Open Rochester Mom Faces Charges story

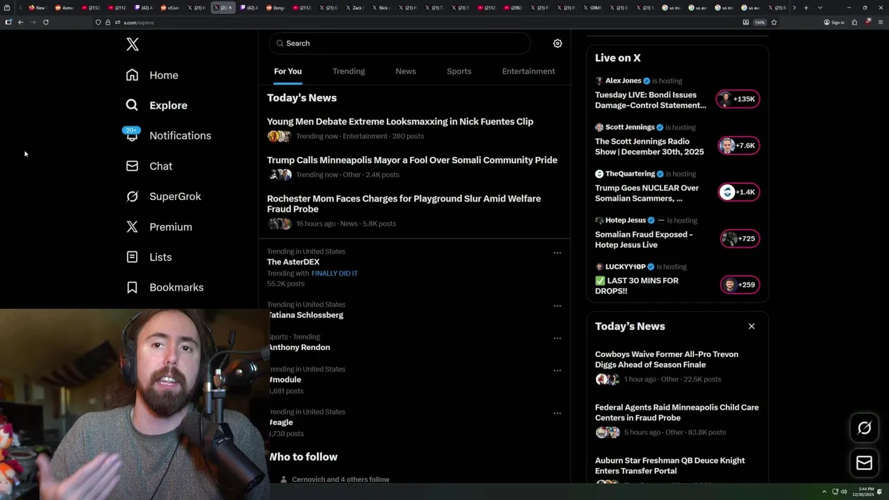pos(404,203)
